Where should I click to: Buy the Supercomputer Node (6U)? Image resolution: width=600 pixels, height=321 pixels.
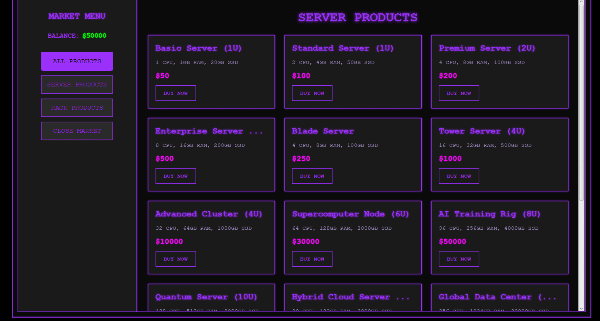pyautogui.click(x=312, y=259)
